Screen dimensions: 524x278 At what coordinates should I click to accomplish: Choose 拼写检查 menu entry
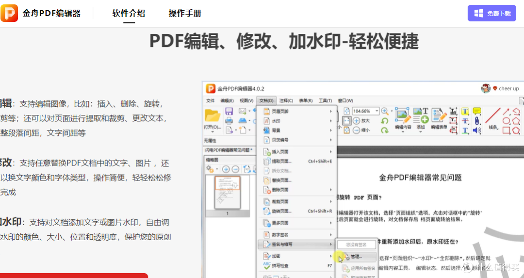tap(297, 266)
